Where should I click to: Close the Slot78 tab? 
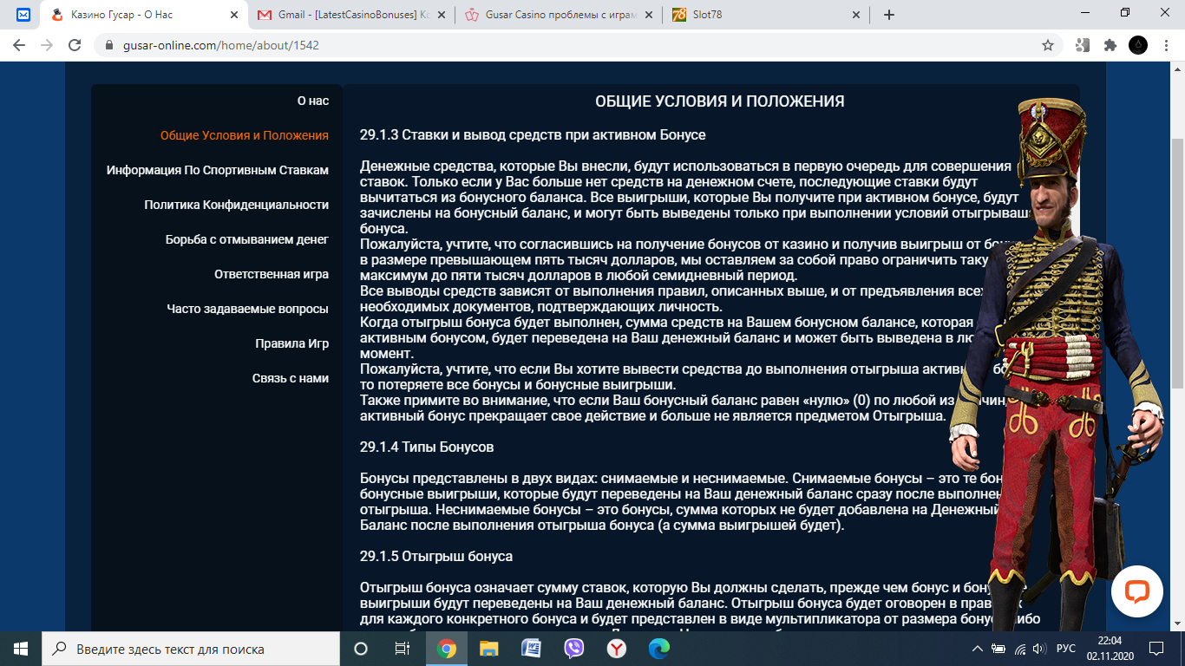(854, 15)
